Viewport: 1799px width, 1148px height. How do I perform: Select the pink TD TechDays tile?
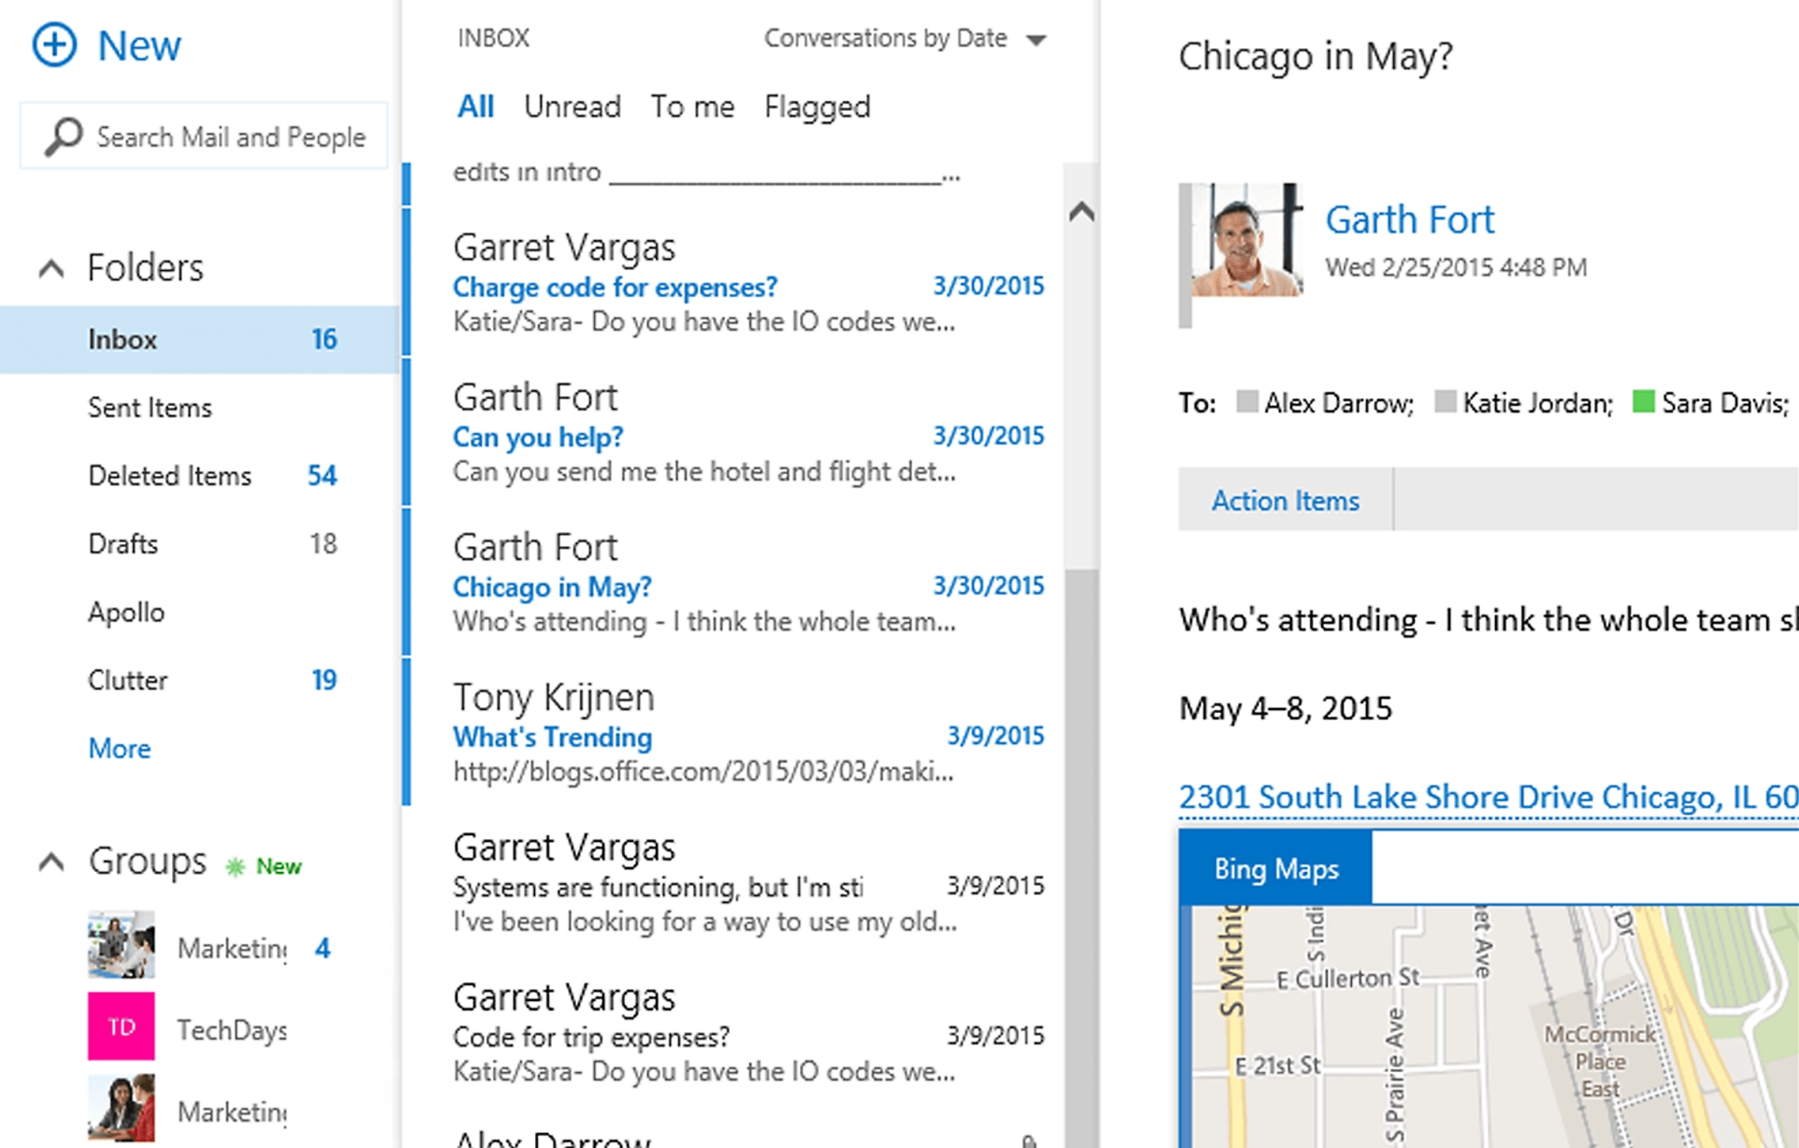[x=122, y=1026]
